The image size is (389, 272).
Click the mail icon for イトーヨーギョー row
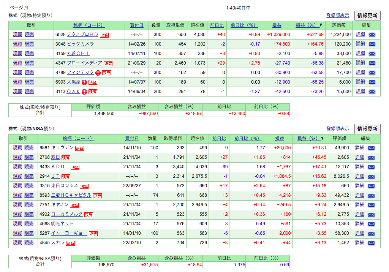click(371, 234)
